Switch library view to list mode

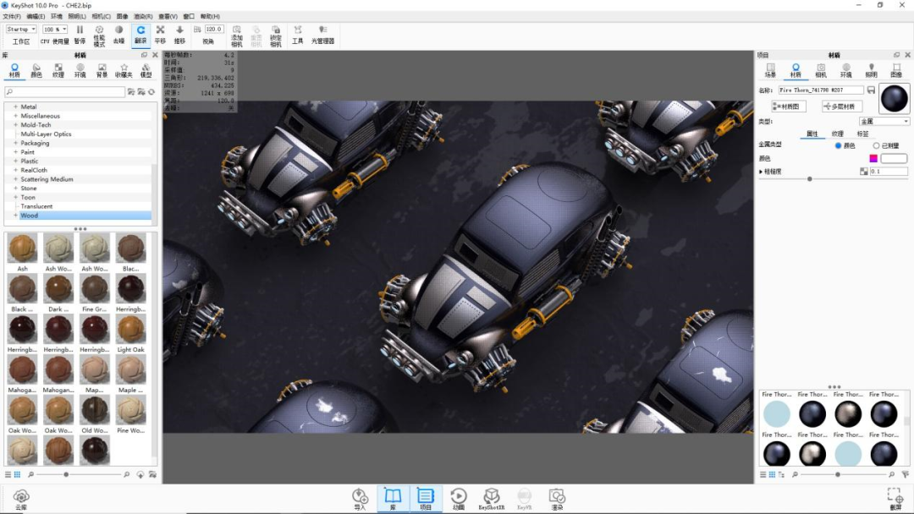[8, 474]
